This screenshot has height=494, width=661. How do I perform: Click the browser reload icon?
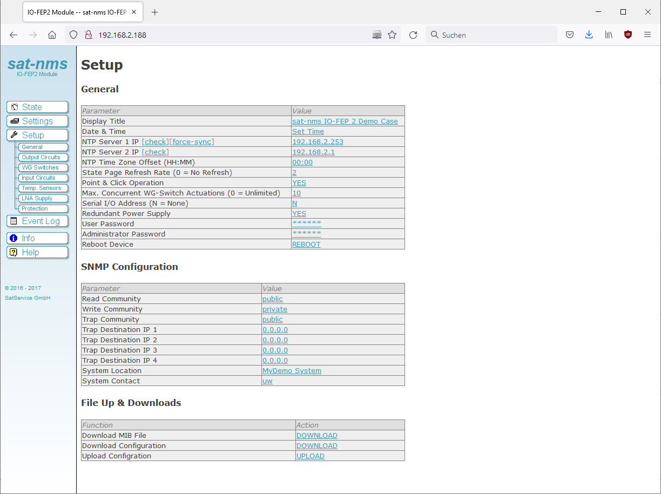413,35
